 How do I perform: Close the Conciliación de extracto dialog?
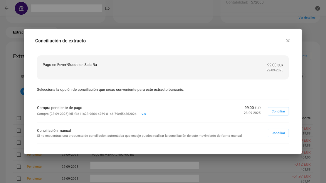point(288,41)
